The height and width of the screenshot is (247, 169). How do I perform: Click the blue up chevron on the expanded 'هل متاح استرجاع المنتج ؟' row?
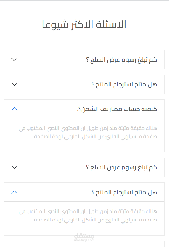[x=15, y=192]
